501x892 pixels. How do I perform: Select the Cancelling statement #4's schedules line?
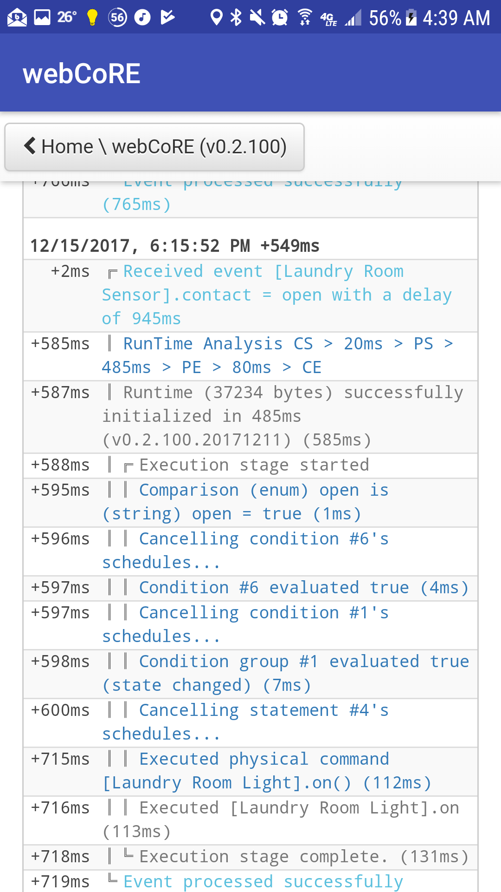[250, 723]
